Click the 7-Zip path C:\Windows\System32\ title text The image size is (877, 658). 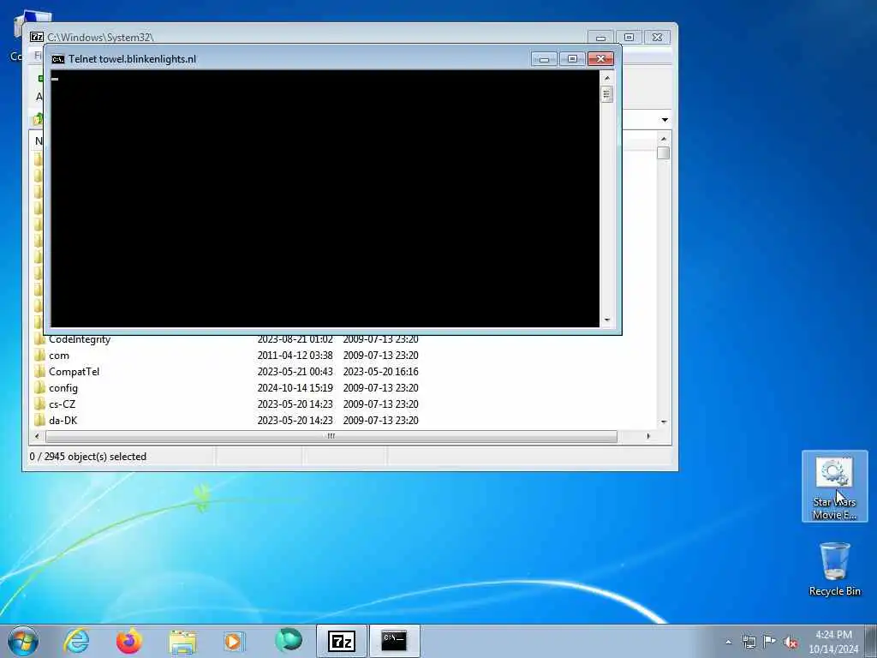[100, 38]
